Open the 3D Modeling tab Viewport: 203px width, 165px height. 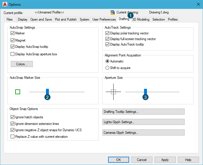pyautogui.click(x=141, y=19)
